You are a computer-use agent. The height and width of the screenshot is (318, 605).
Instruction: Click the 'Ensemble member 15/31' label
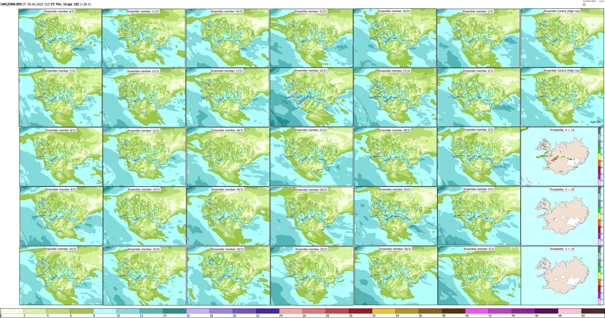click(x=144, y=249)
